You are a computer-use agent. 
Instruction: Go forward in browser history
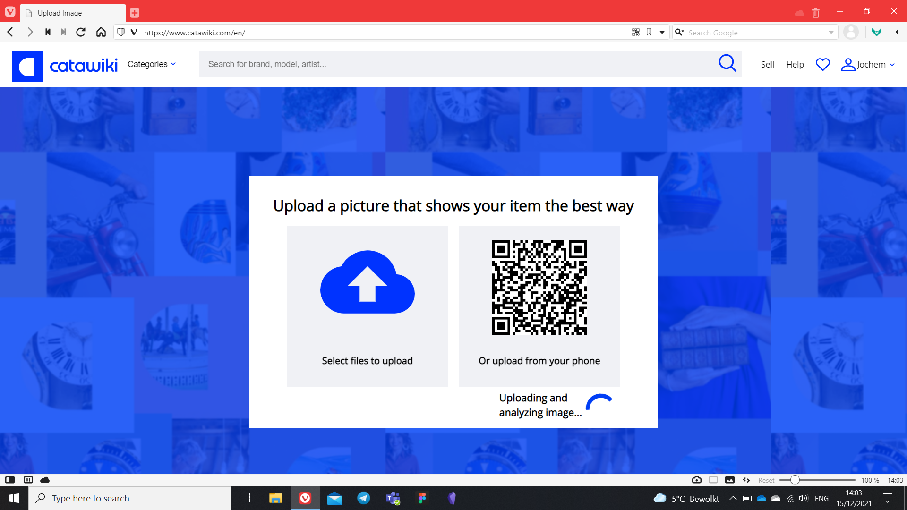click(30, 32)
